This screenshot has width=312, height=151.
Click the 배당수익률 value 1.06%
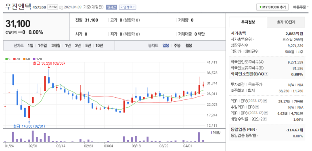coord(298,120)
